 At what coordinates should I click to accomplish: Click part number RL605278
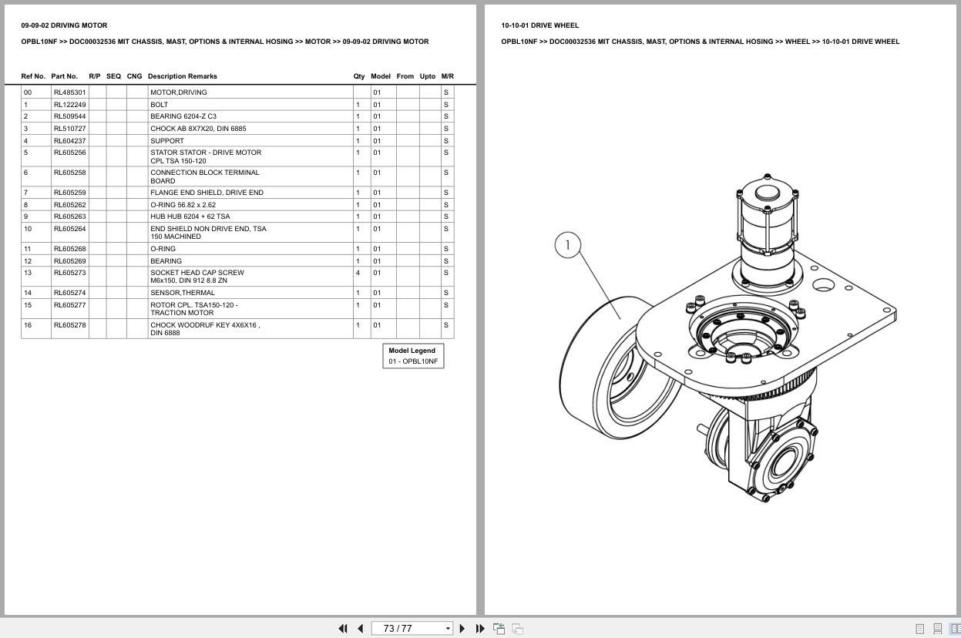[x=69, y=325]
